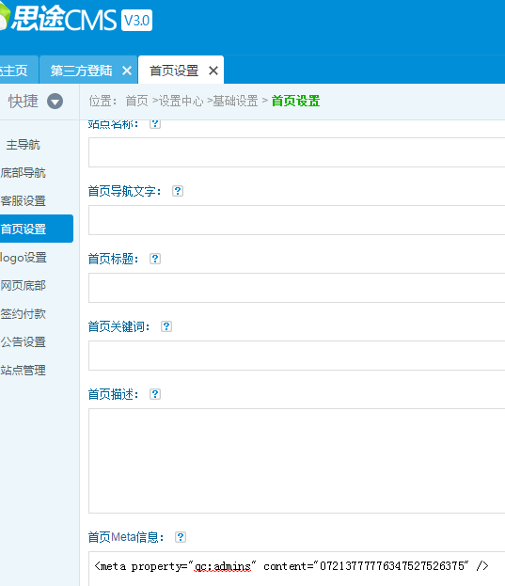Viewport: 505px width, 586px height.
Task: Click the V3.0 version badge
Action: [x=136, y=20]
